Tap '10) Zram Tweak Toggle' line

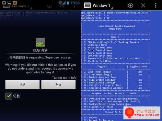98,75
